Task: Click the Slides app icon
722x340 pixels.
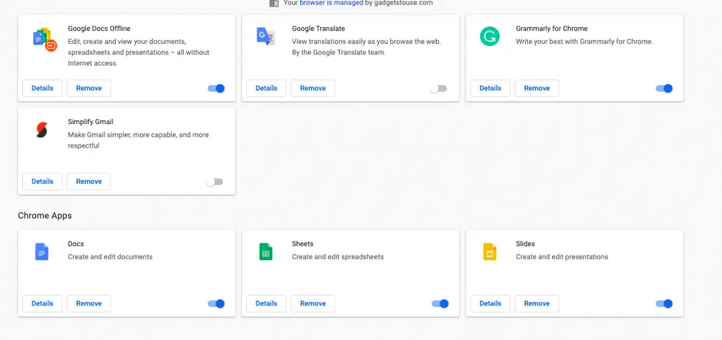Action: click(489, 252)
